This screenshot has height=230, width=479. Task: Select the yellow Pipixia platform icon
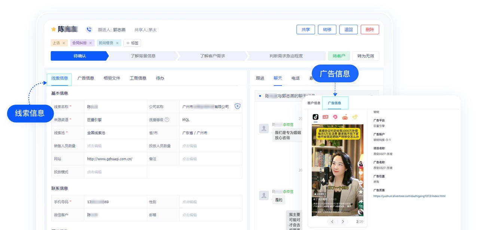click(355, 117)
